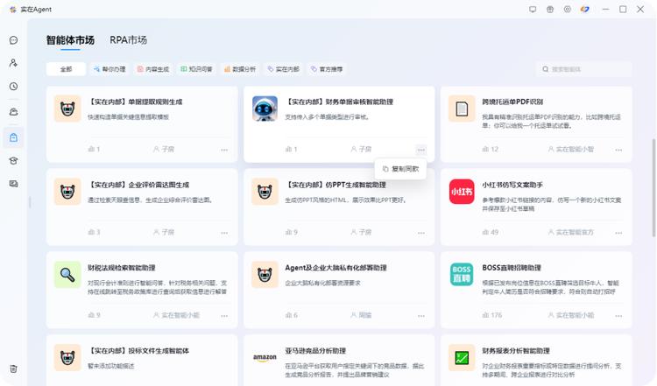The image size is (657, 386).
Task: Click the clock history icon in sidebar
Action: (13, 87)
